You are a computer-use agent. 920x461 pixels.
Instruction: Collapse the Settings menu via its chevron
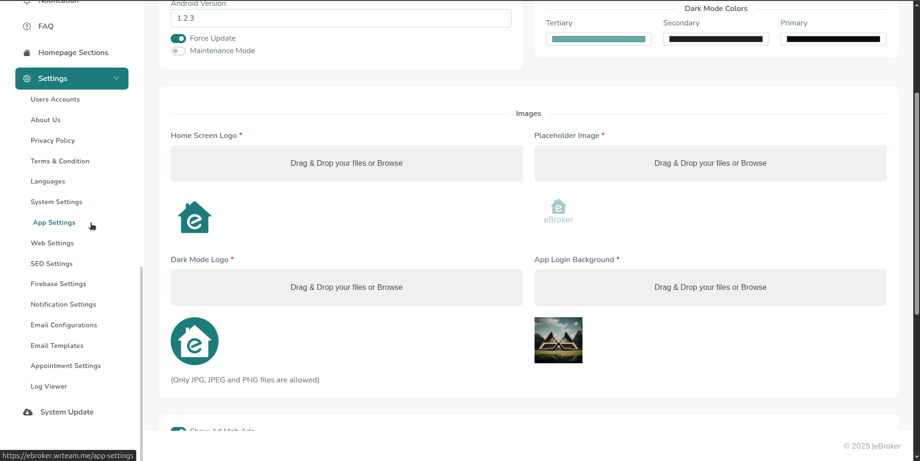pyautogui.click(x=116, y=78)
